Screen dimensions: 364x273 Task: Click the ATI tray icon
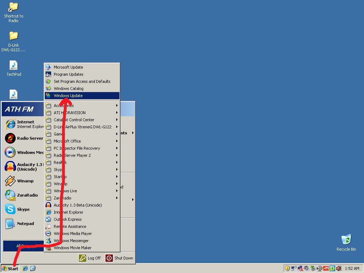[x=326, y=268]
